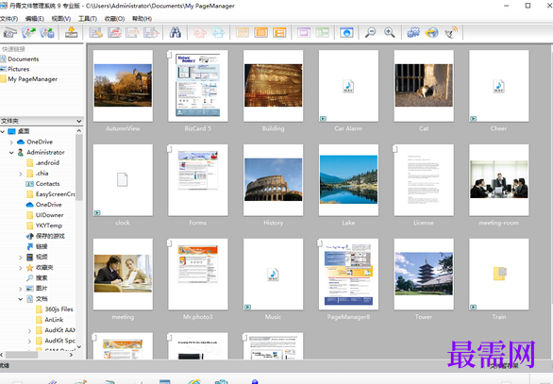This screenshot has height=384, width=553.
Task: Open the 文件(F) menu
Action: point(8,19)
